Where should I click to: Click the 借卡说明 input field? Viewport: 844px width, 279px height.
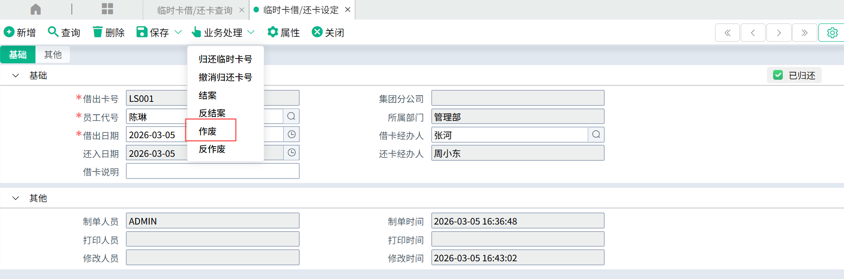[212, 171]
